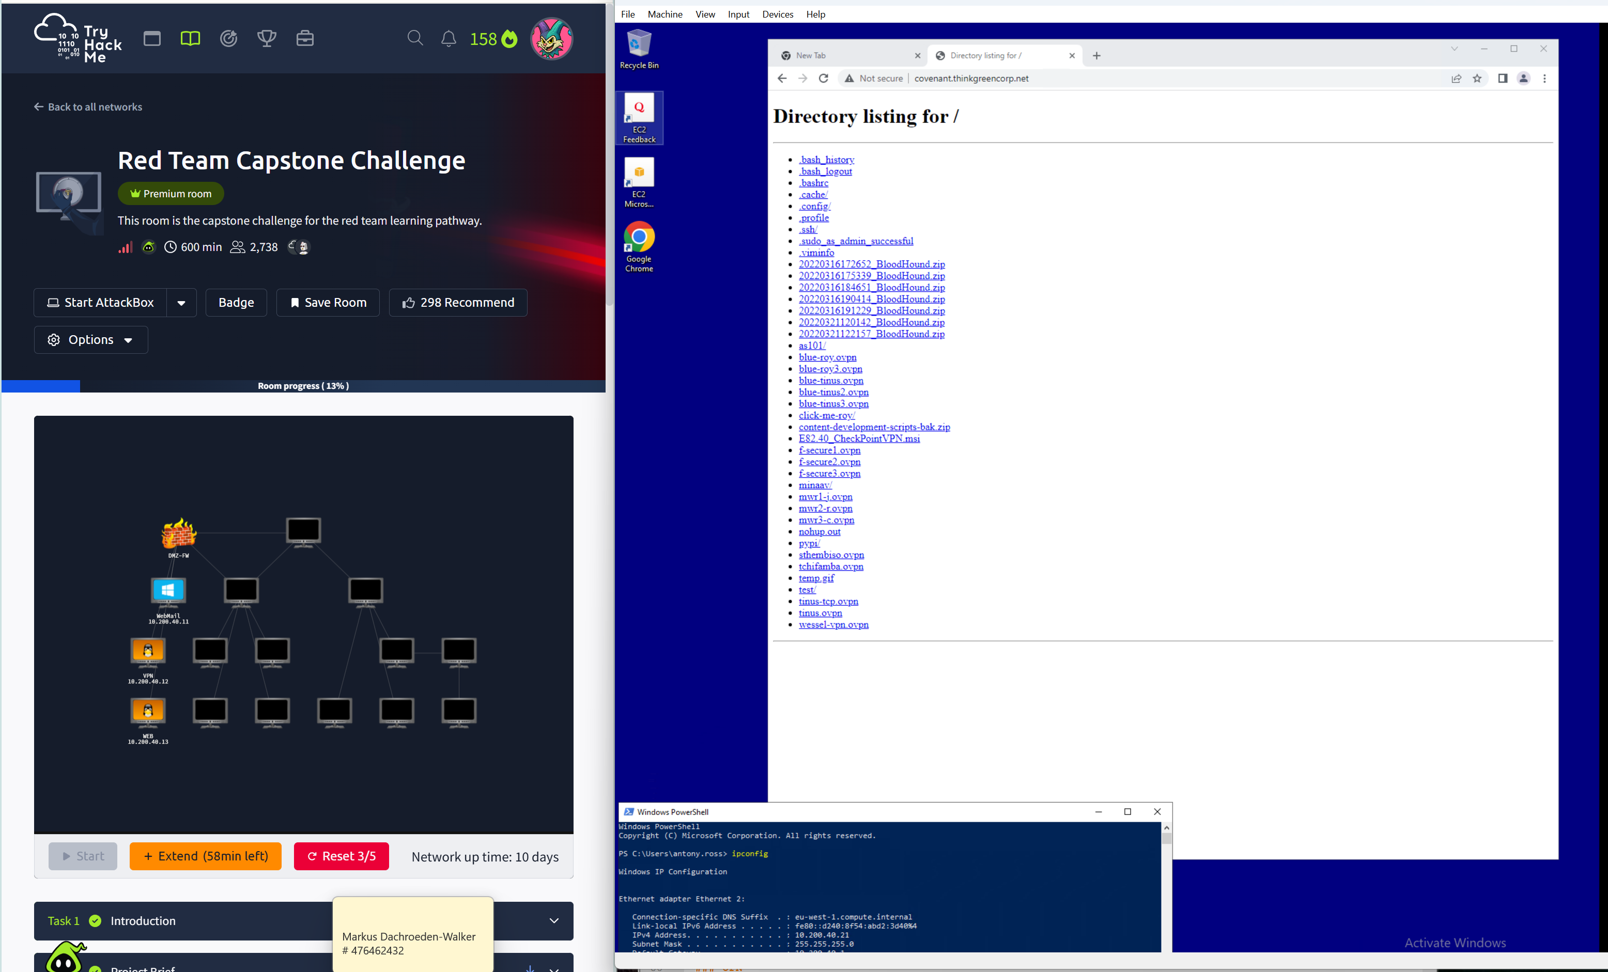Click the WebMail Windows host node
Viewport: 1608px width, 972px height.
168,591
